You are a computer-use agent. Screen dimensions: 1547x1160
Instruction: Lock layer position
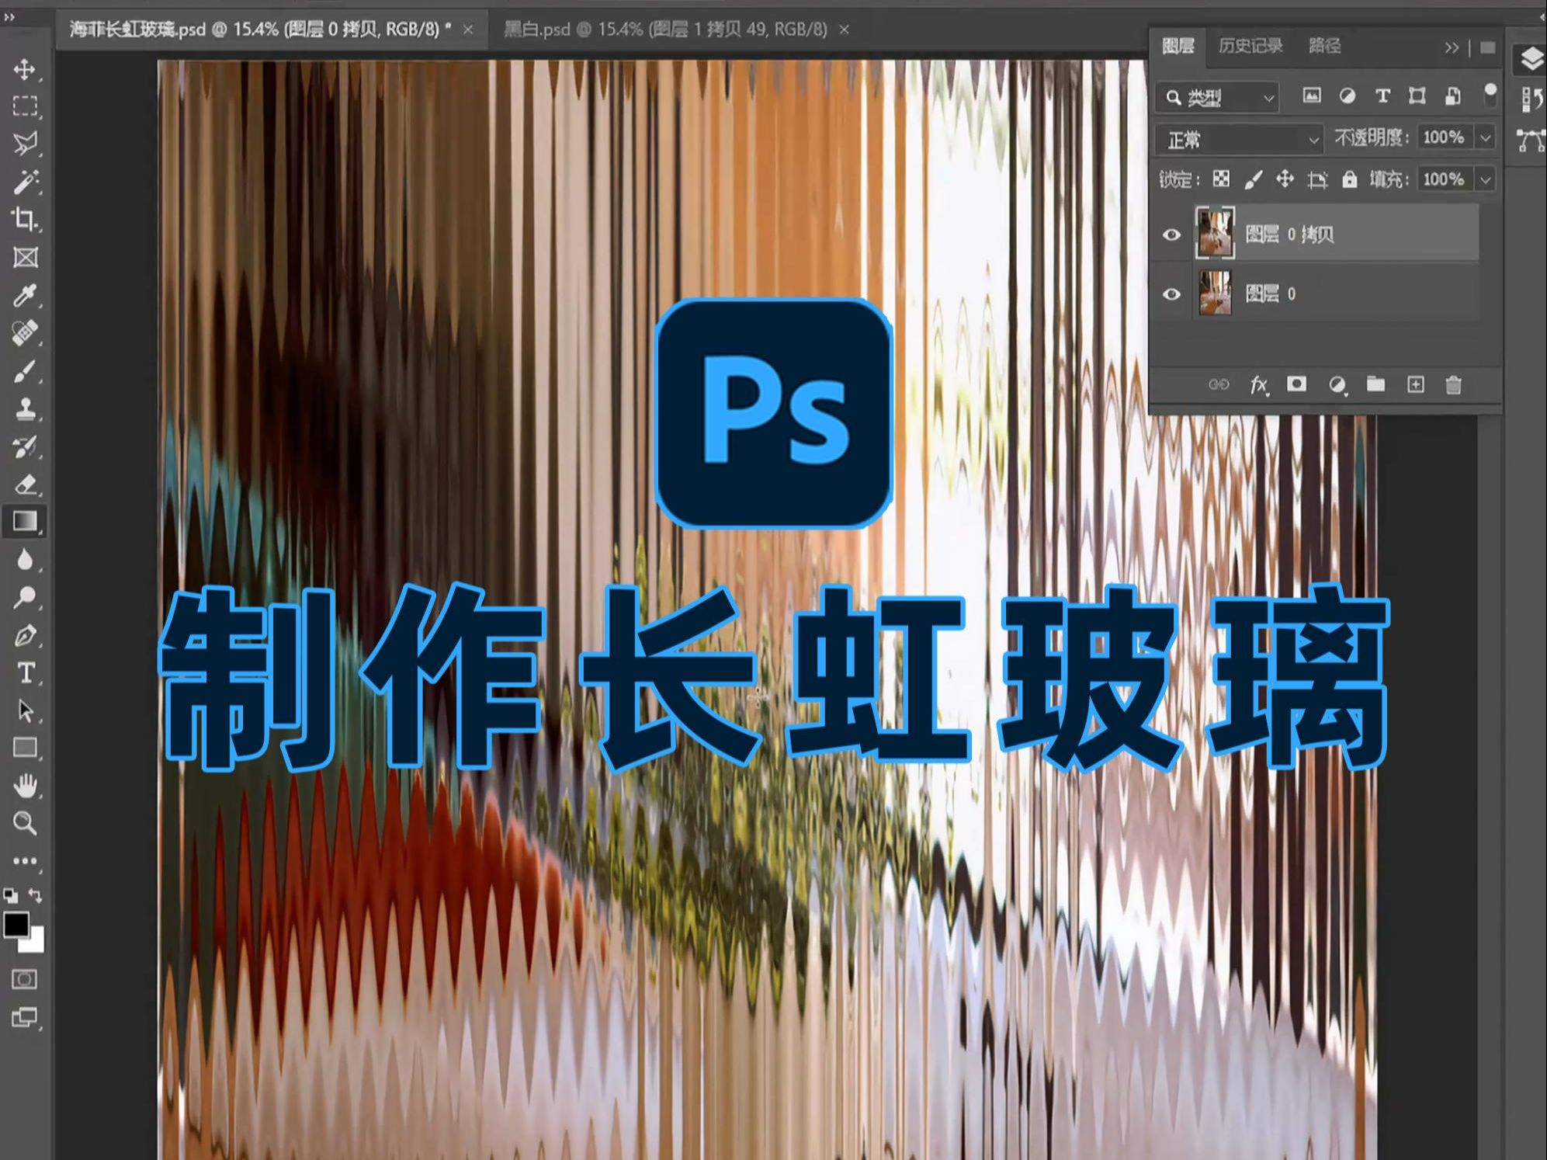point(1285,179)
